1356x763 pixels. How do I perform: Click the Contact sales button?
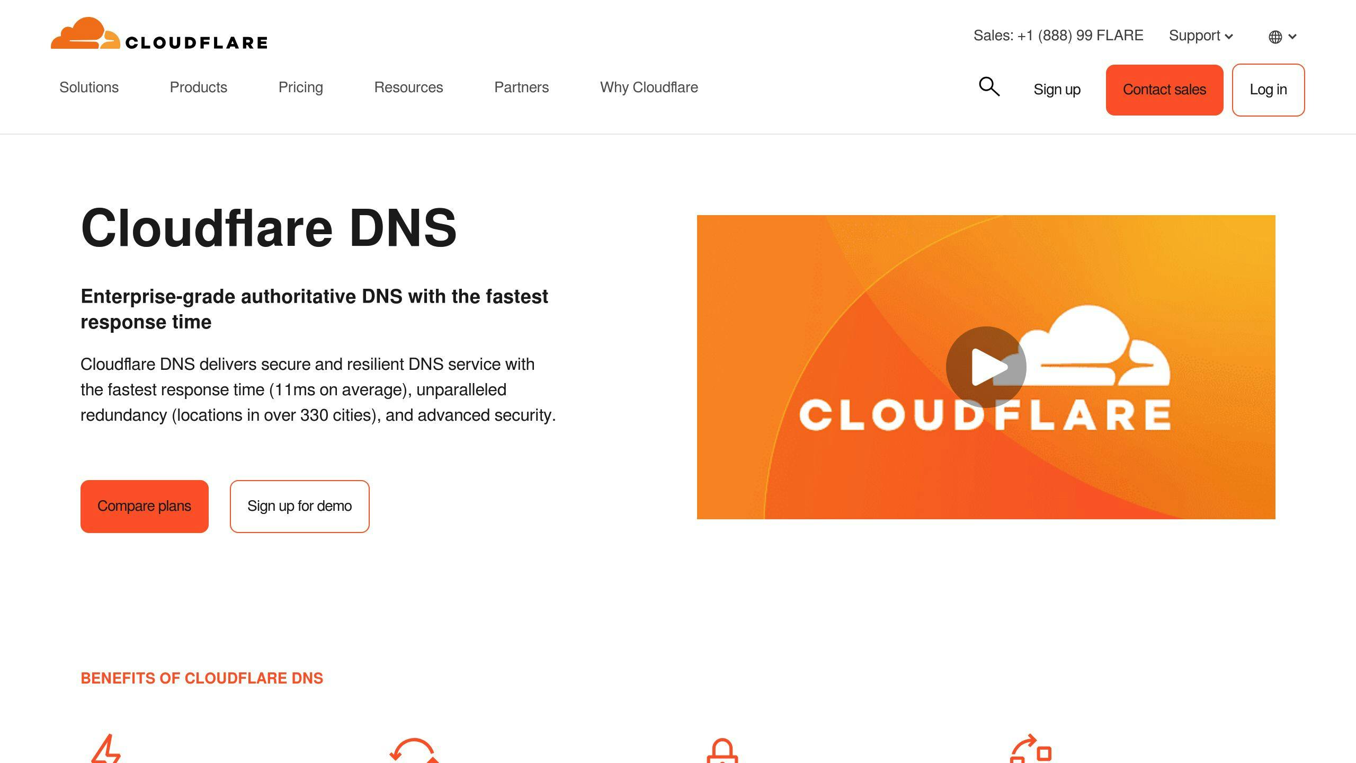pyautogui.click(x=1164, y=90)
